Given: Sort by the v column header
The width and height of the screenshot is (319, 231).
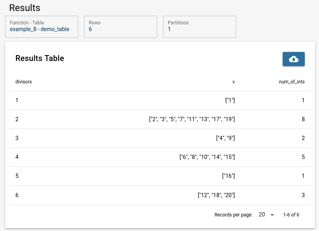Looking at the screenshot, I should [234, 82].
